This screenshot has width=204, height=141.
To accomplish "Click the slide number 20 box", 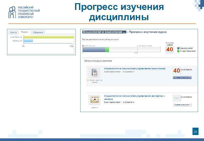I will (x=195, y=131).
